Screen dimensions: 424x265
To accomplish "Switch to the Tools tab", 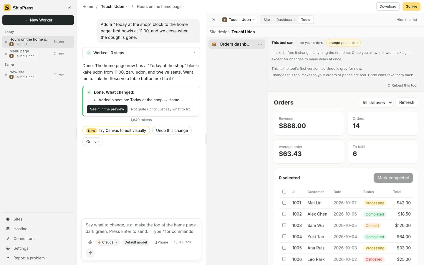I will pos(306,20).
